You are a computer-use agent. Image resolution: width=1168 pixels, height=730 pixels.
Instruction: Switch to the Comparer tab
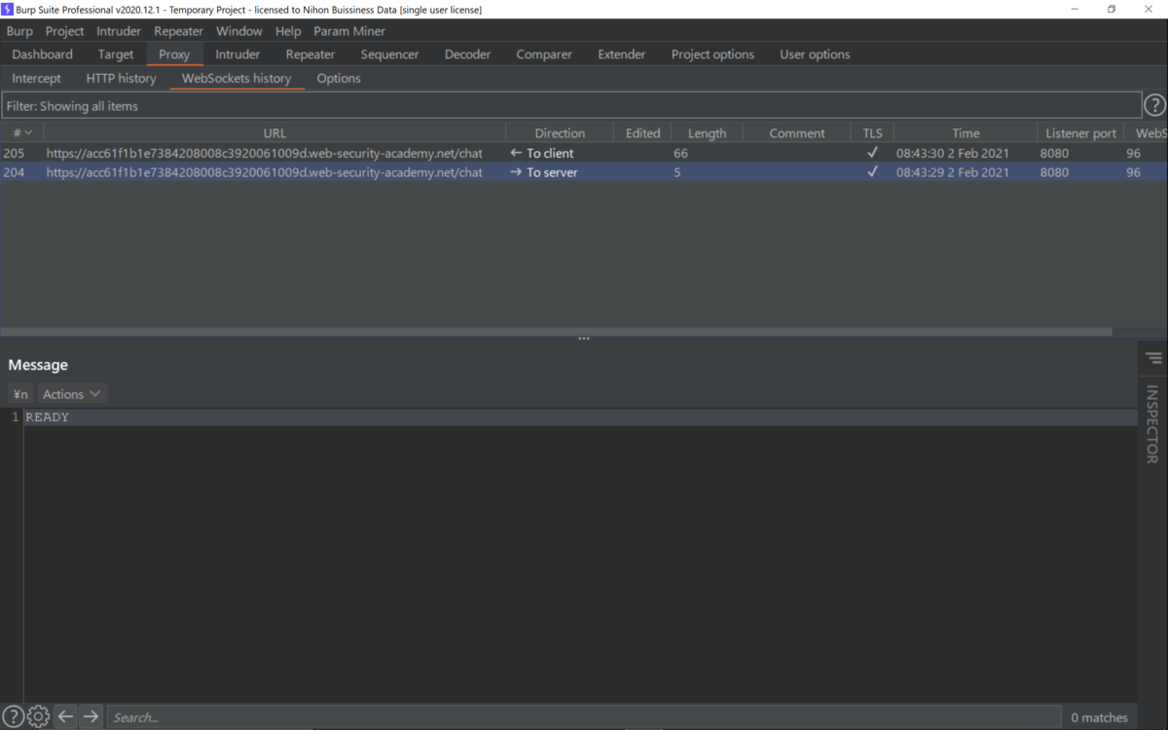(544, 55)
